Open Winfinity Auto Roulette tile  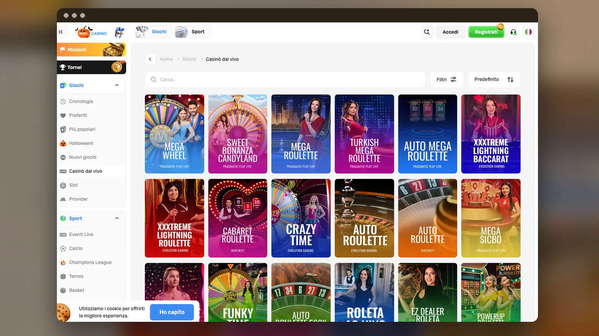tap(428, 218)
